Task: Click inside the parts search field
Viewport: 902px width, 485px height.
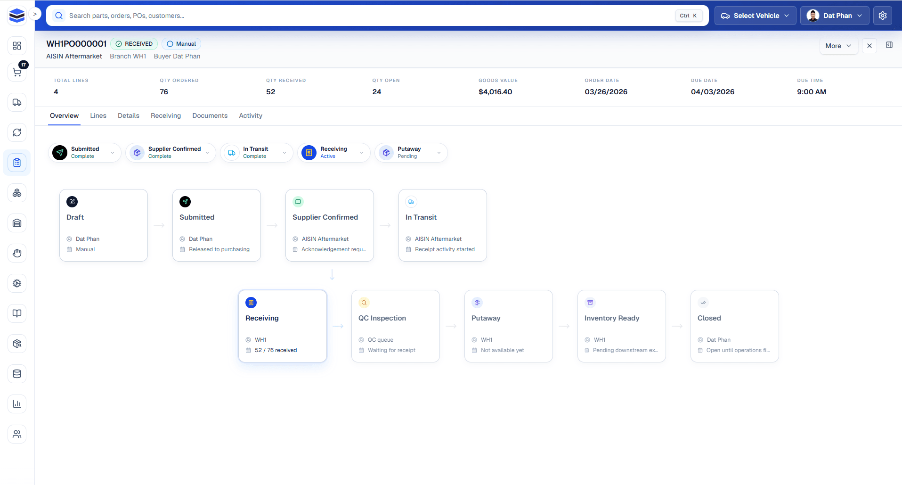Action: pos(283,16)
